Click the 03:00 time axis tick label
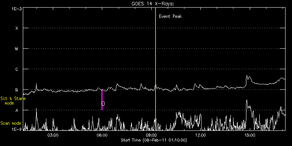The width and height of the screenshot is (292, 146). (x=53, y=135)
